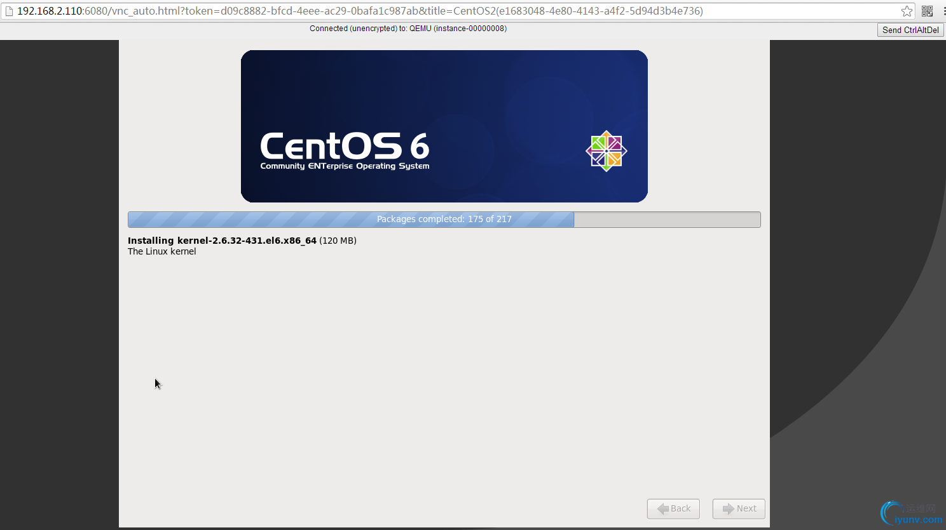
Task: Click "The Linux kernel" description text
Action: [161, 251]
